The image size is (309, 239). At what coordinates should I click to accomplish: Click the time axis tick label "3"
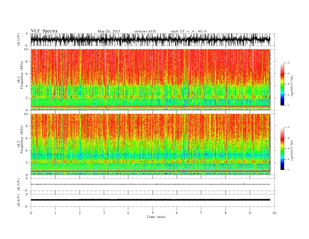[x=104, y=213]
